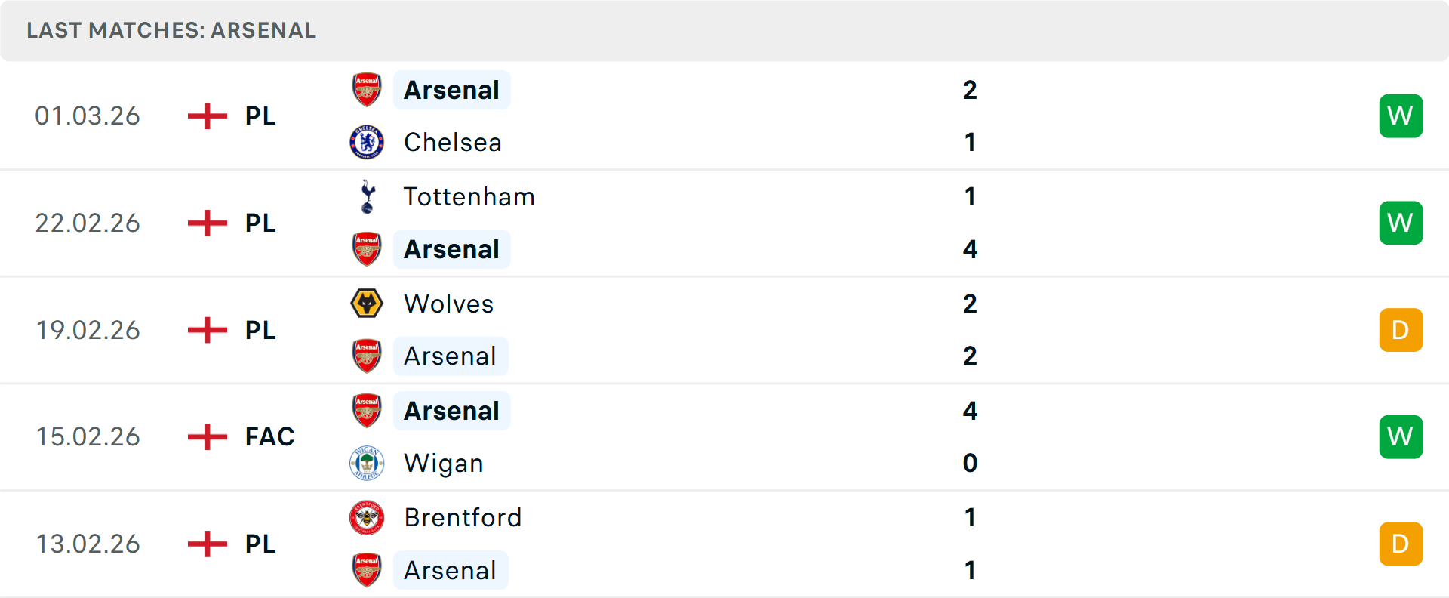Screen dimensions: 1449x598
Task: Click the green W badge on the Wigan result
Action: (x=1401, y=436)
